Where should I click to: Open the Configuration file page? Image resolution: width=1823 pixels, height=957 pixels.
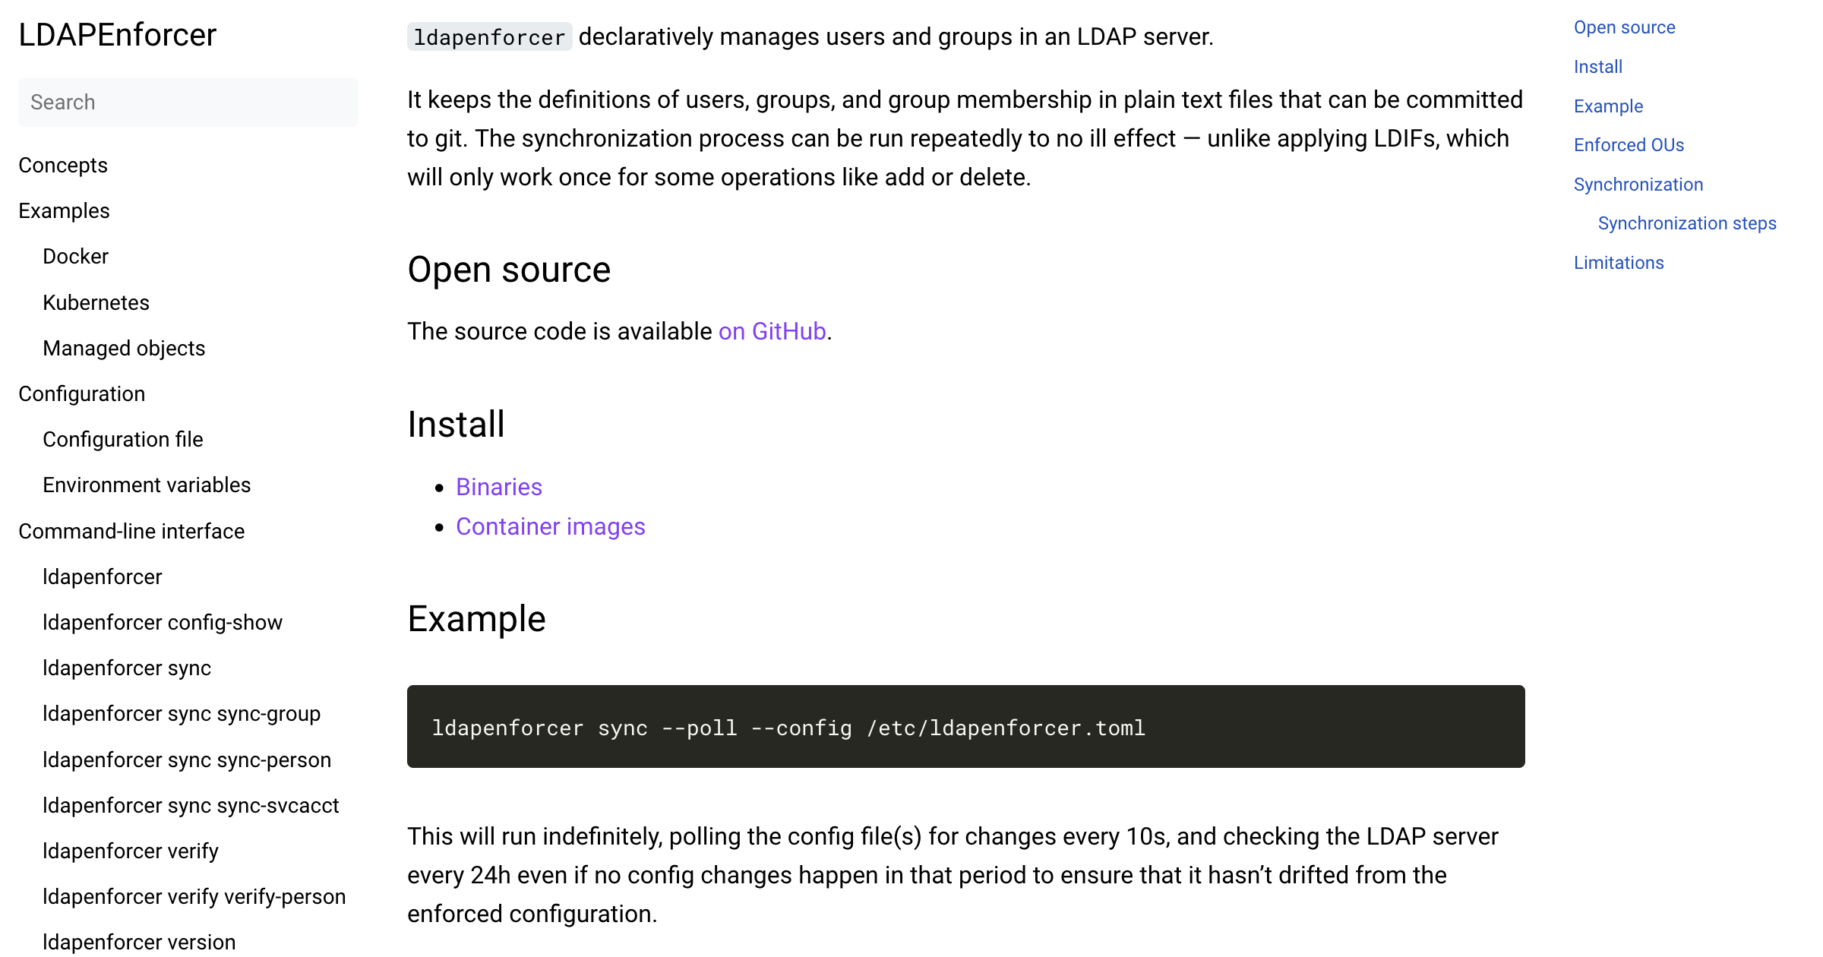coord(122,439)
